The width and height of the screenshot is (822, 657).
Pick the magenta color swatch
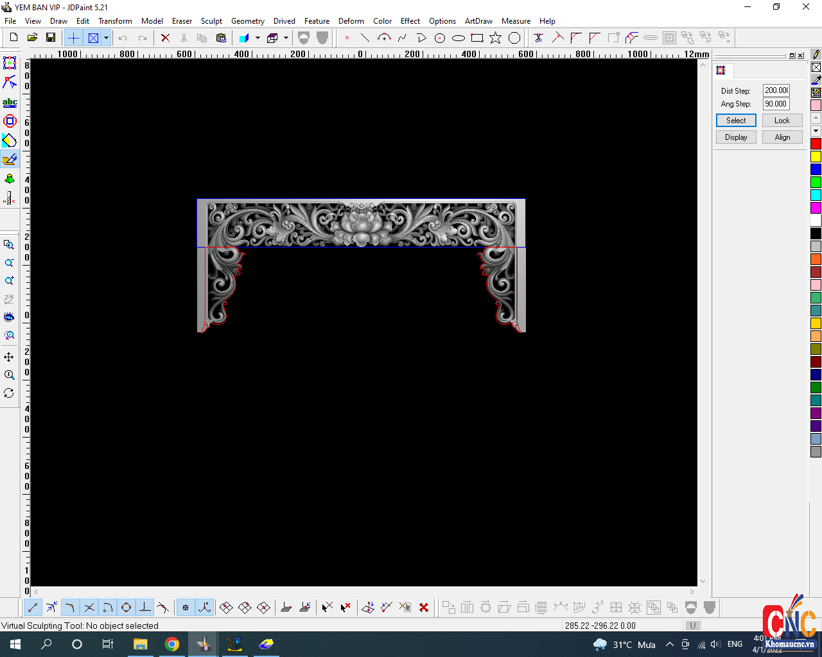[816, 208]
